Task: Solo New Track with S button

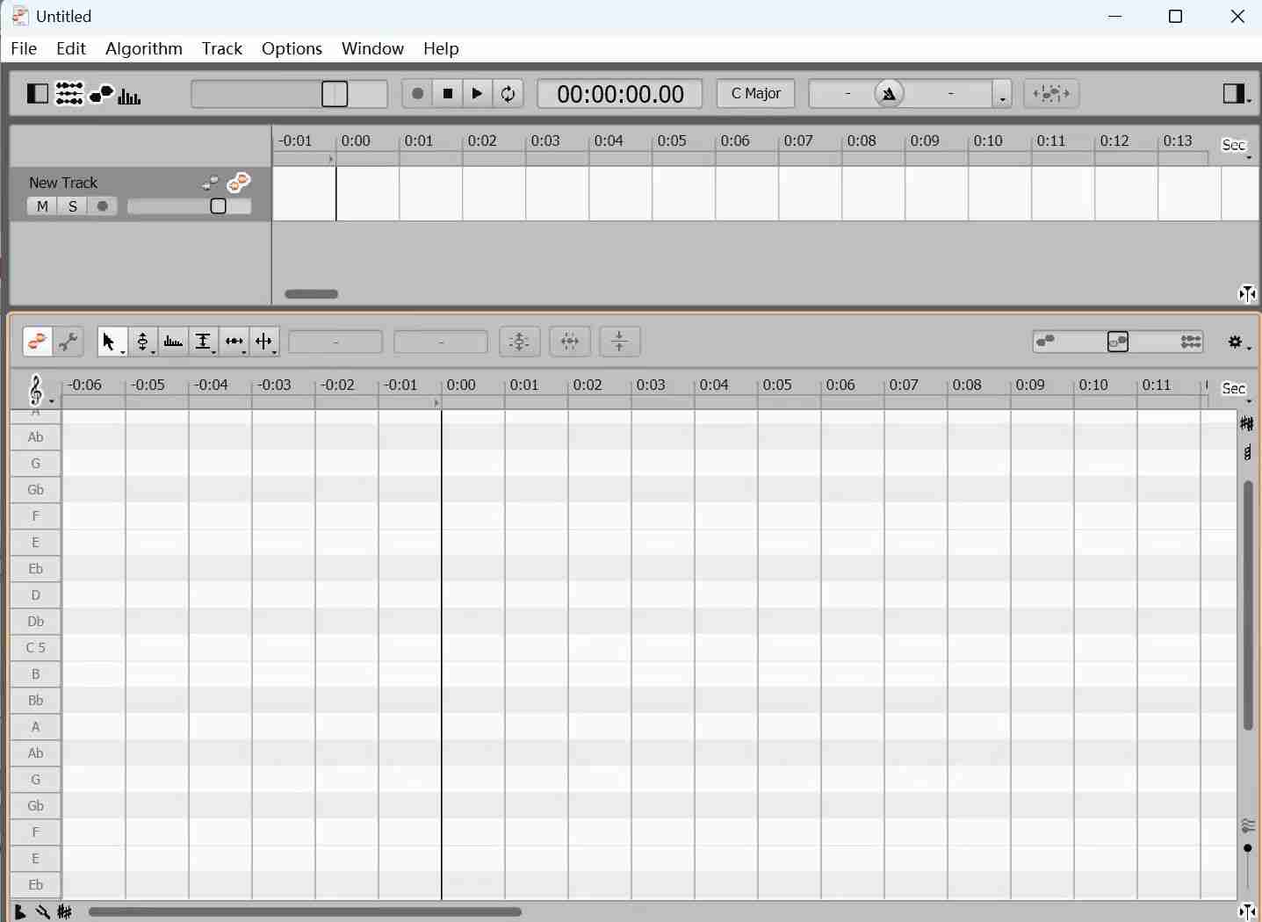Action: click(x=73, y=206)
